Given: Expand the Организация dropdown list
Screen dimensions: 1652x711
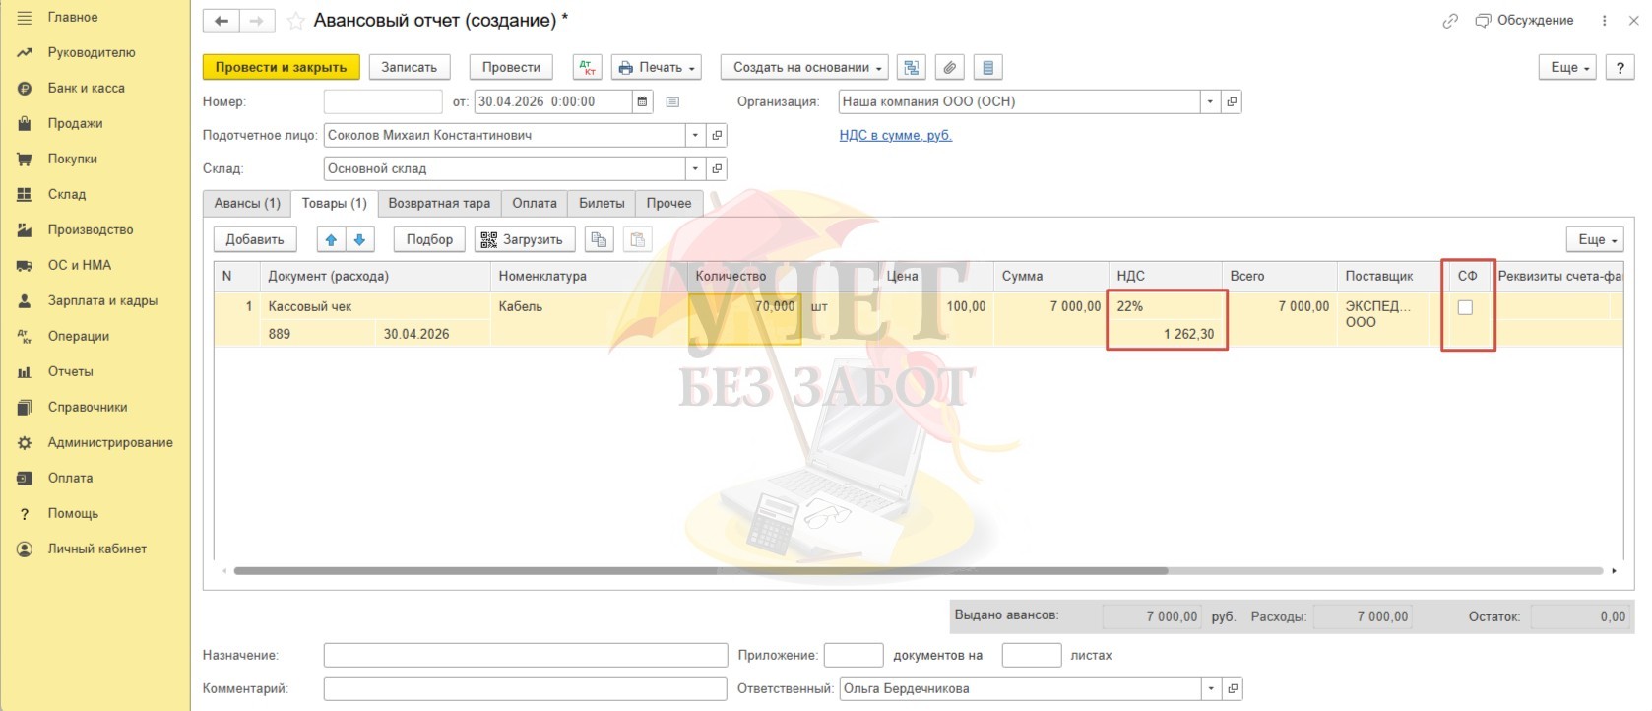Looking at the screenshot, I should 1210,101.
